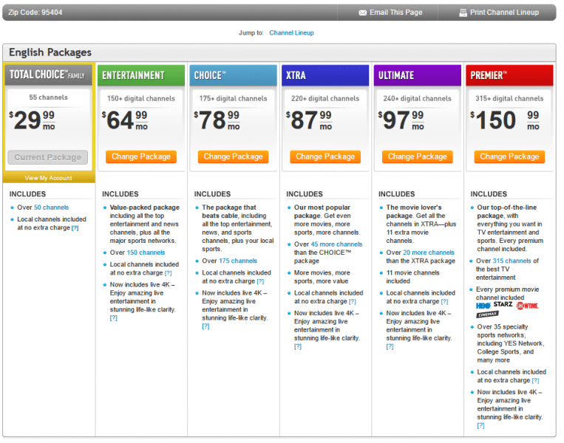Change Package to PREMIER
Image resolution: width=564 pixels, height=443 pixels.
[x=509, y=157]
